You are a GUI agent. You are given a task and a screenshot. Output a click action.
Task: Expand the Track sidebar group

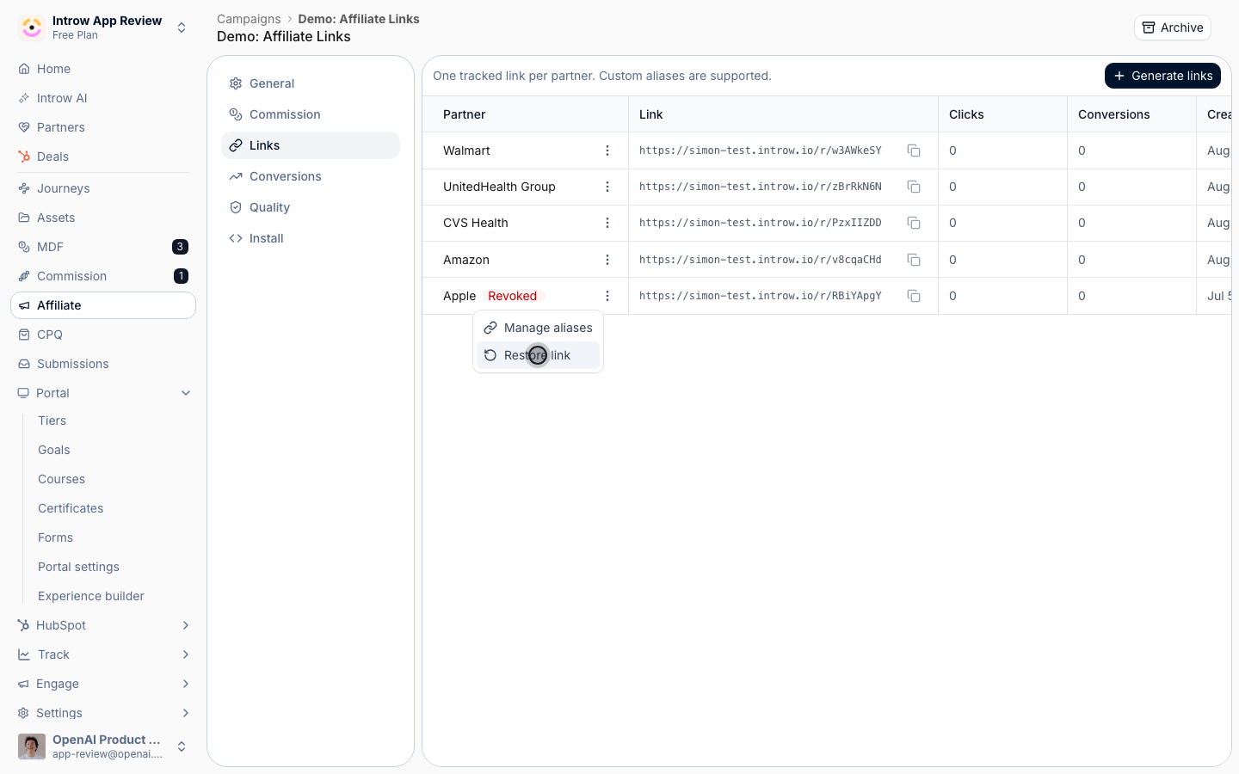[x=186, y=654]
